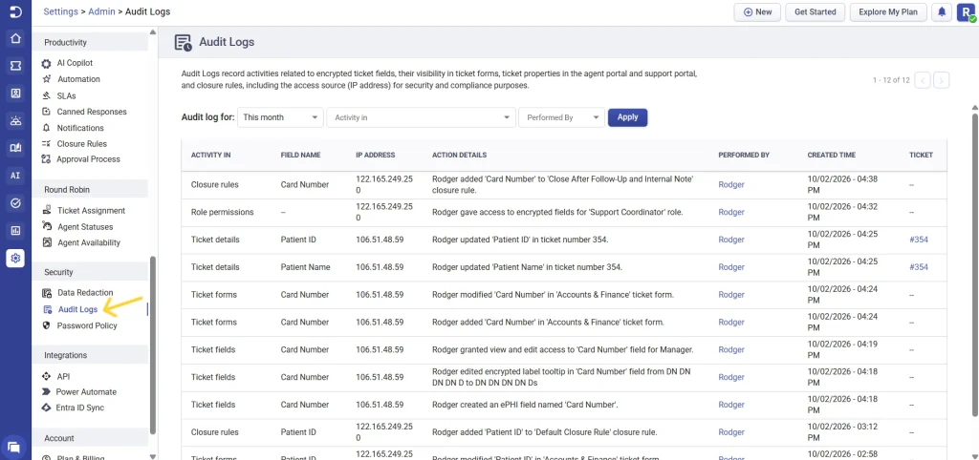Open the Reports chart icon in left rail
Image resolution: width=979 pixels, height=460 pixels.
(x=15, y=231)
